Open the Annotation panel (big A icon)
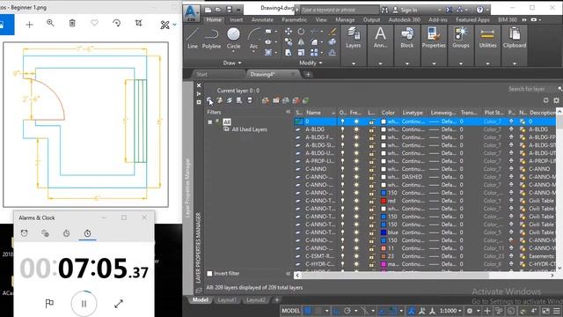This screenshot has width=563, height=317. click(380, 37)
